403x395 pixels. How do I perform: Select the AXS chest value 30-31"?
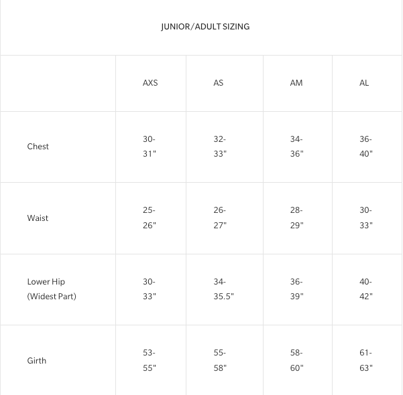[x=149, y=147]
